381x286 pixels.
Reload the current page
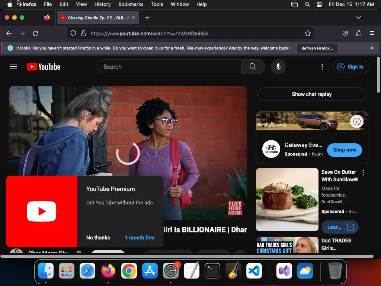[36, 34]
